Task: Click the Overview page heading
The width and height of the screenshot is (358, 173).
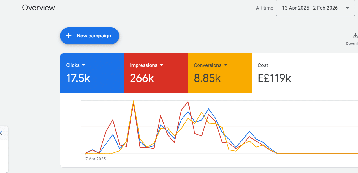Action: click(38, 8)
